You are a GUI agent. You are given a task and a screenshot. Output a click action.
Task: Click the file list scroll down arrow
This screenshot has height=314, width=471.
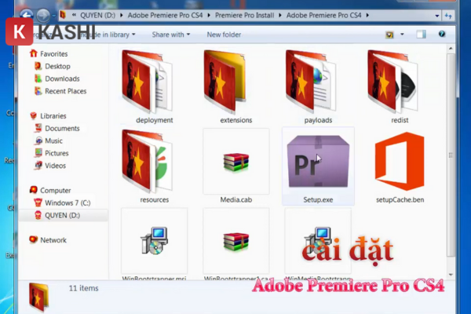(x=451, y=275)
